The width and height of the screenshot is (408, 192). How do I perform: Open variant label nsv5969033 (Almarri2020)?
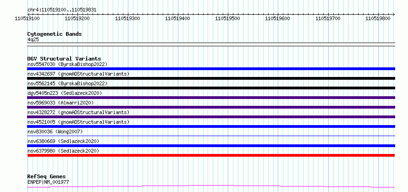61,103
